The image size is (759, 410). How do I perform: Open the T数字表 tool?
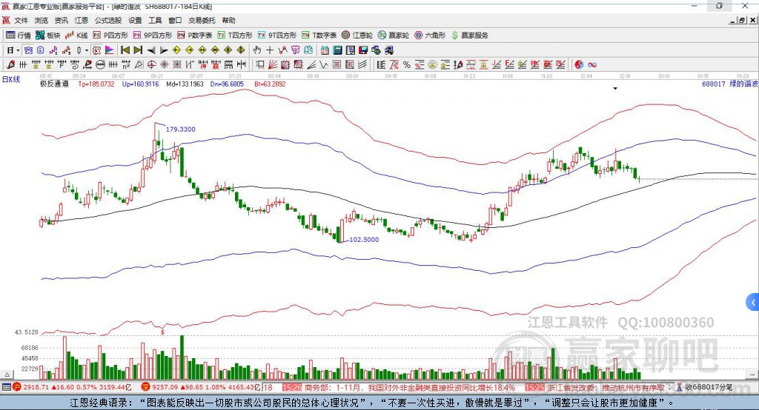[x=319, y=36]
